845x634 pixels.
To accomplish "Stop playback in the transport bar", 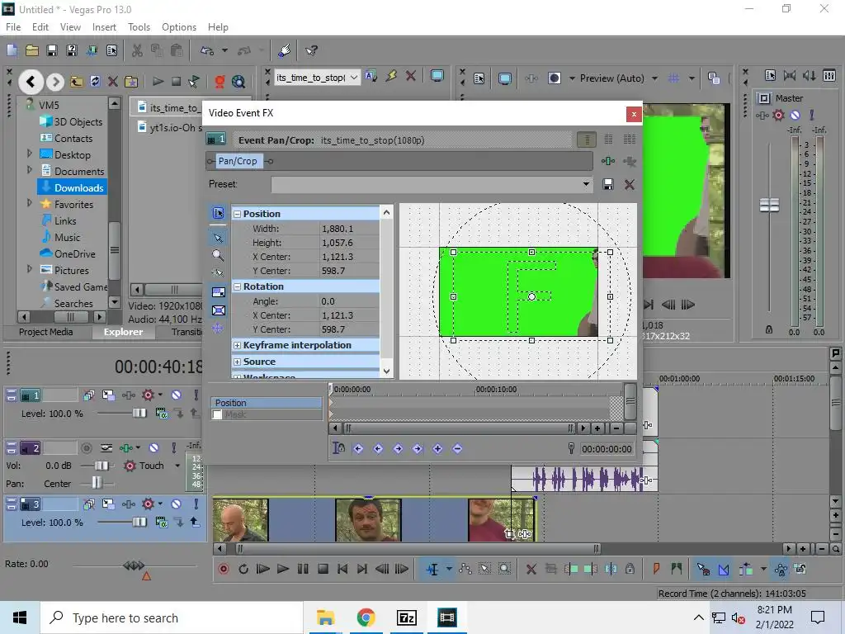I will click(323, 569).
